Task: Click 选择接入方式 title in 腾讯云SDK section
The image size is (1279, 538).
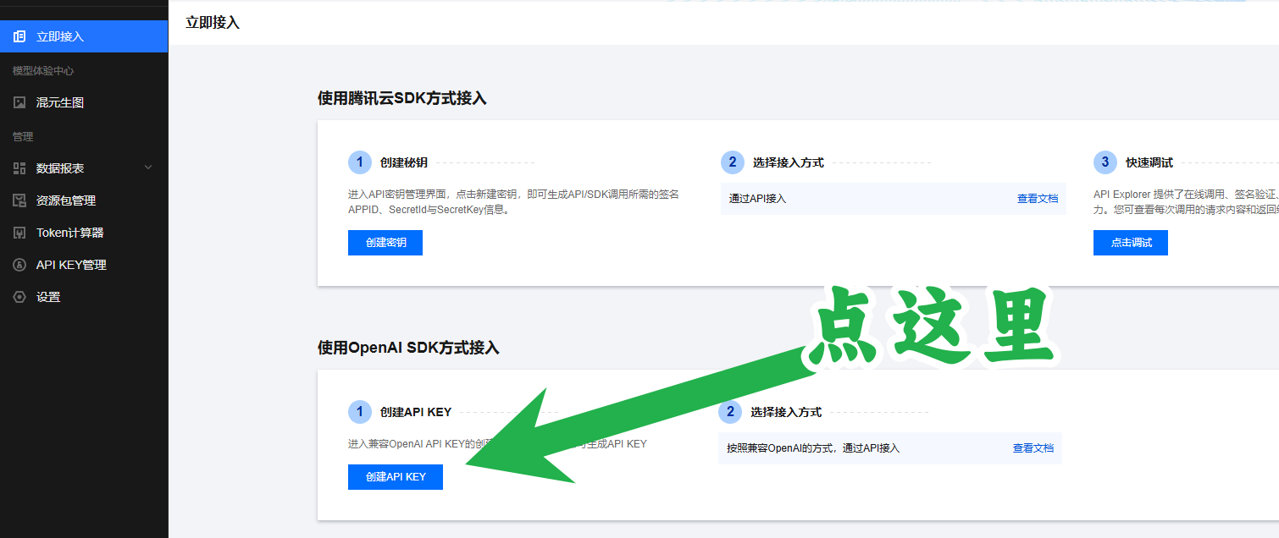Action: (789, 162)
